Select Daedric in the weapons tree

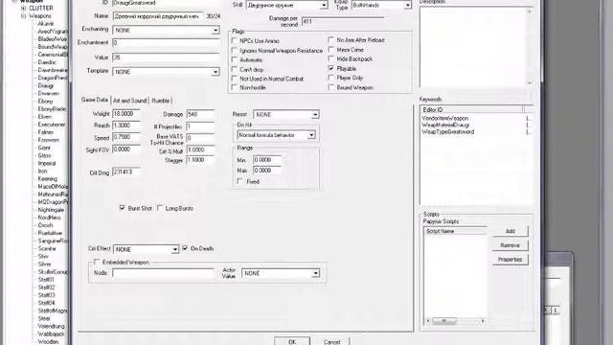tap(47, 62)
